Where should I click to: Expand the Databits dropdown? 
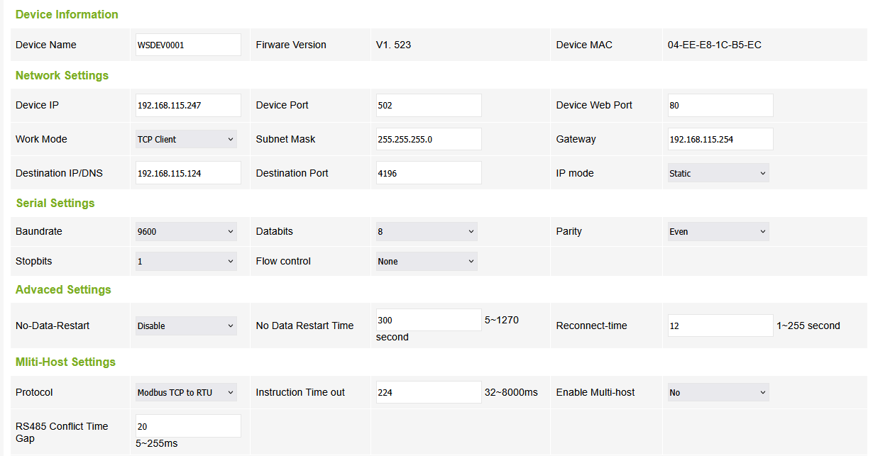pos(426,231)
